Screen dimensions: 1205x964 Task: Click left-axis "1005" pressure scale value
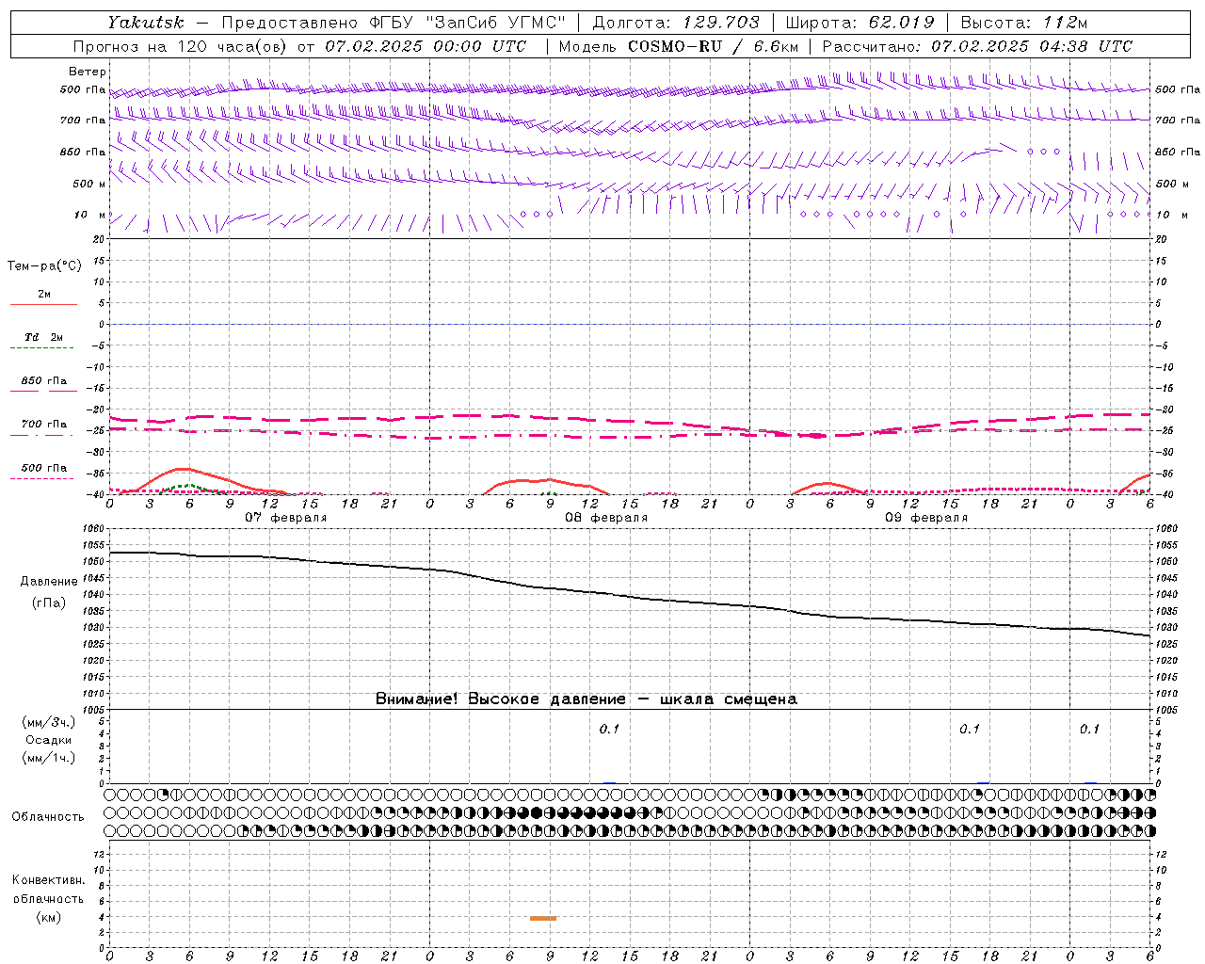tap(95, 710)
